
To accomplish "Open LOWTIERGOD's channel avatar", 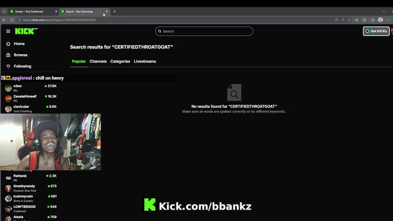I will pos(8,209).
